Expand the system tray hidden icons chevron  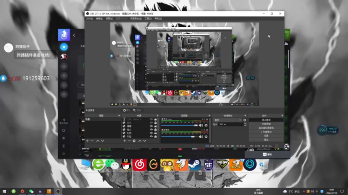(303, 192)
